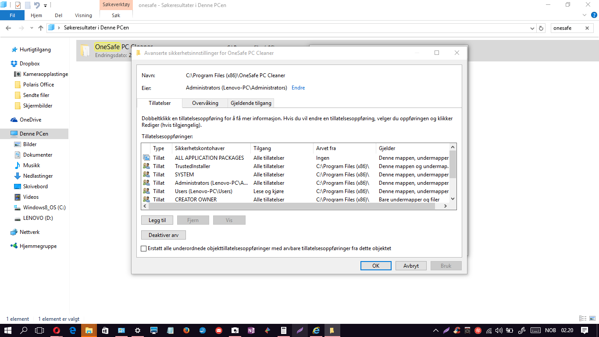
Task: Open Dropbox in navigation pane
Action: pos(30,64)
